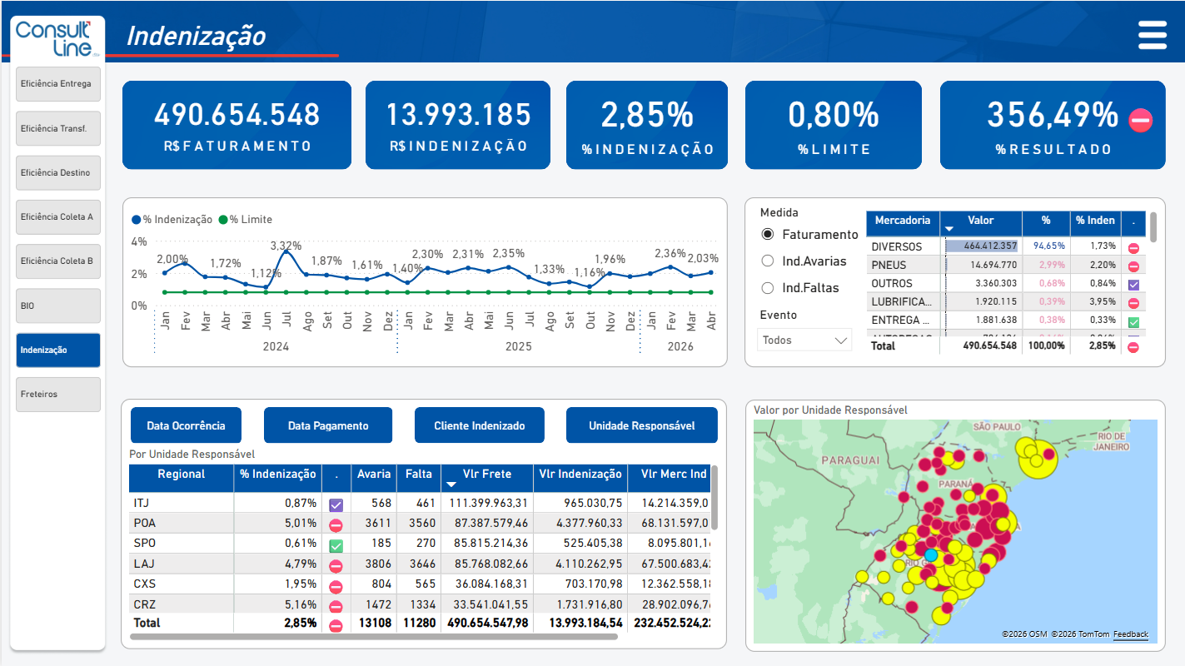Click horizontal scrollbar under regional table
Screen dimensions: 1185x666
(374, 637)
